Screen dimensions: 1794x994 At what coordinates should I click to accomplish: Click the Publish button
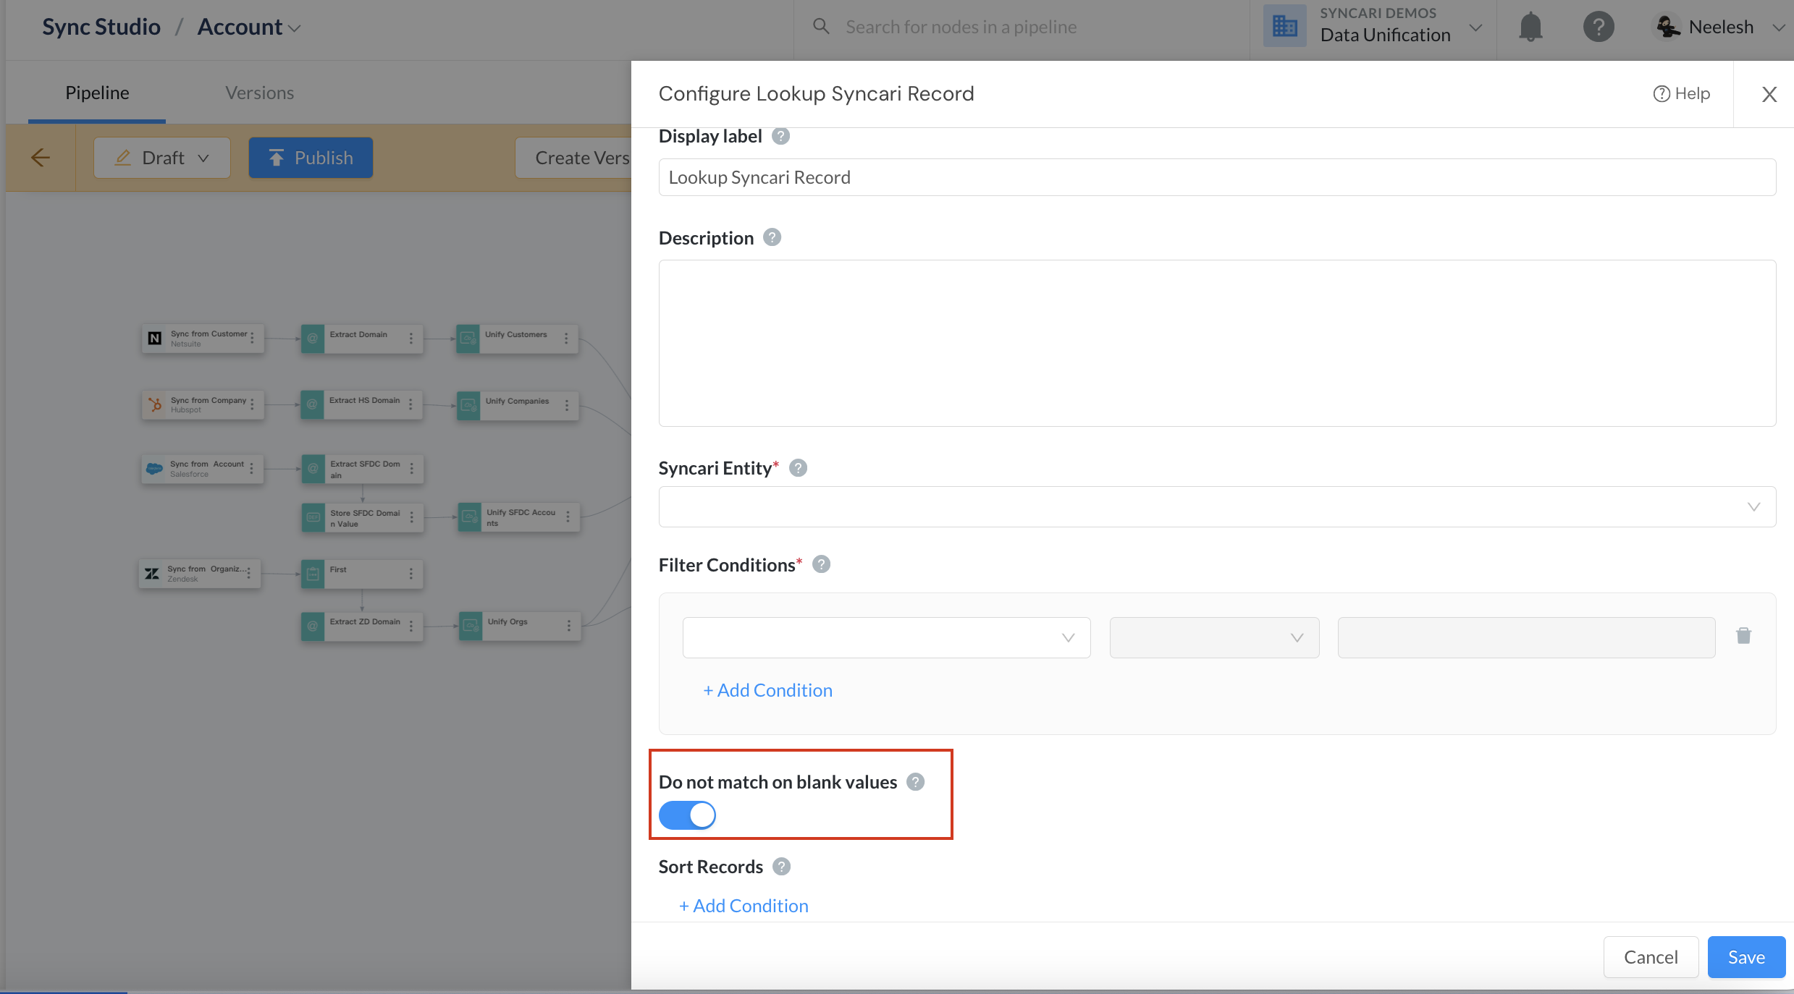click(311, 158)
